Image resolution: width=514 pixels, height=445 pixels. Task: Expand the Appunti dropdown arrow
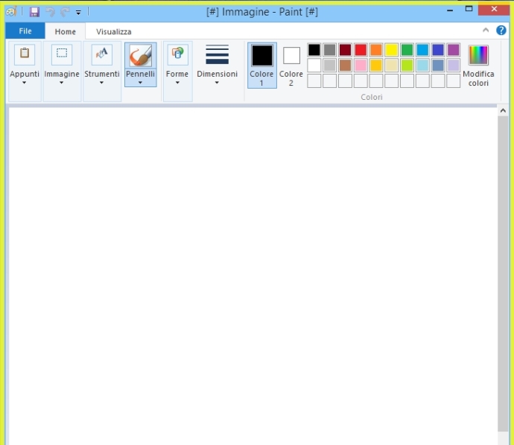(25, 83)
